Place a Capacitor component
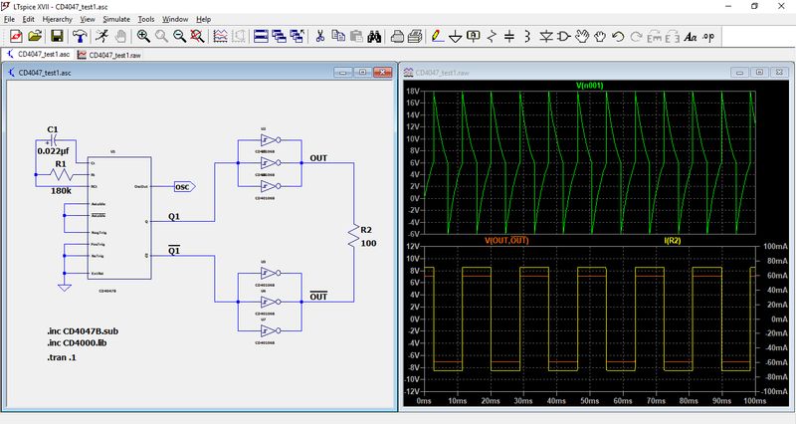The height and width of the screenshot is (424, 796). tap(509, 36)
